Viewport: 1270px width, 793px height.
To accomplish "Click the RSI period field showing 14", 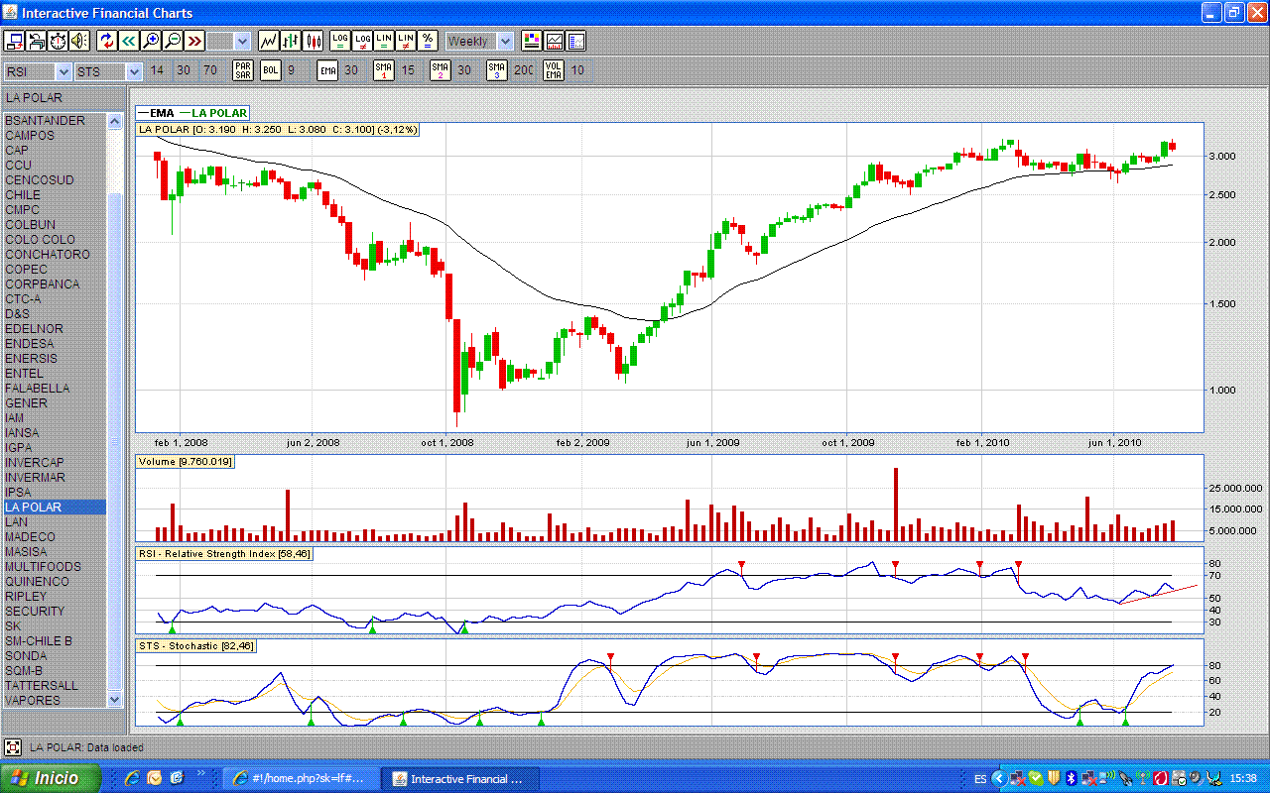I will [157, 70].
